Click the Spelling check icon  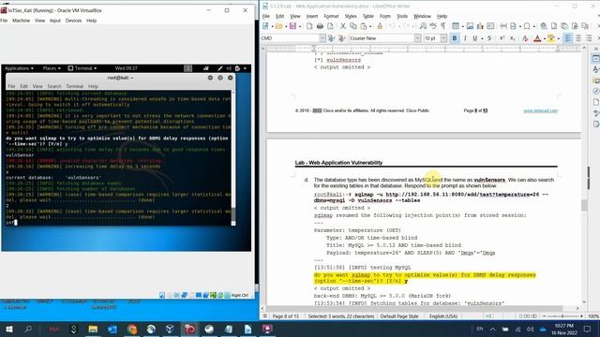tap(433, 26)
